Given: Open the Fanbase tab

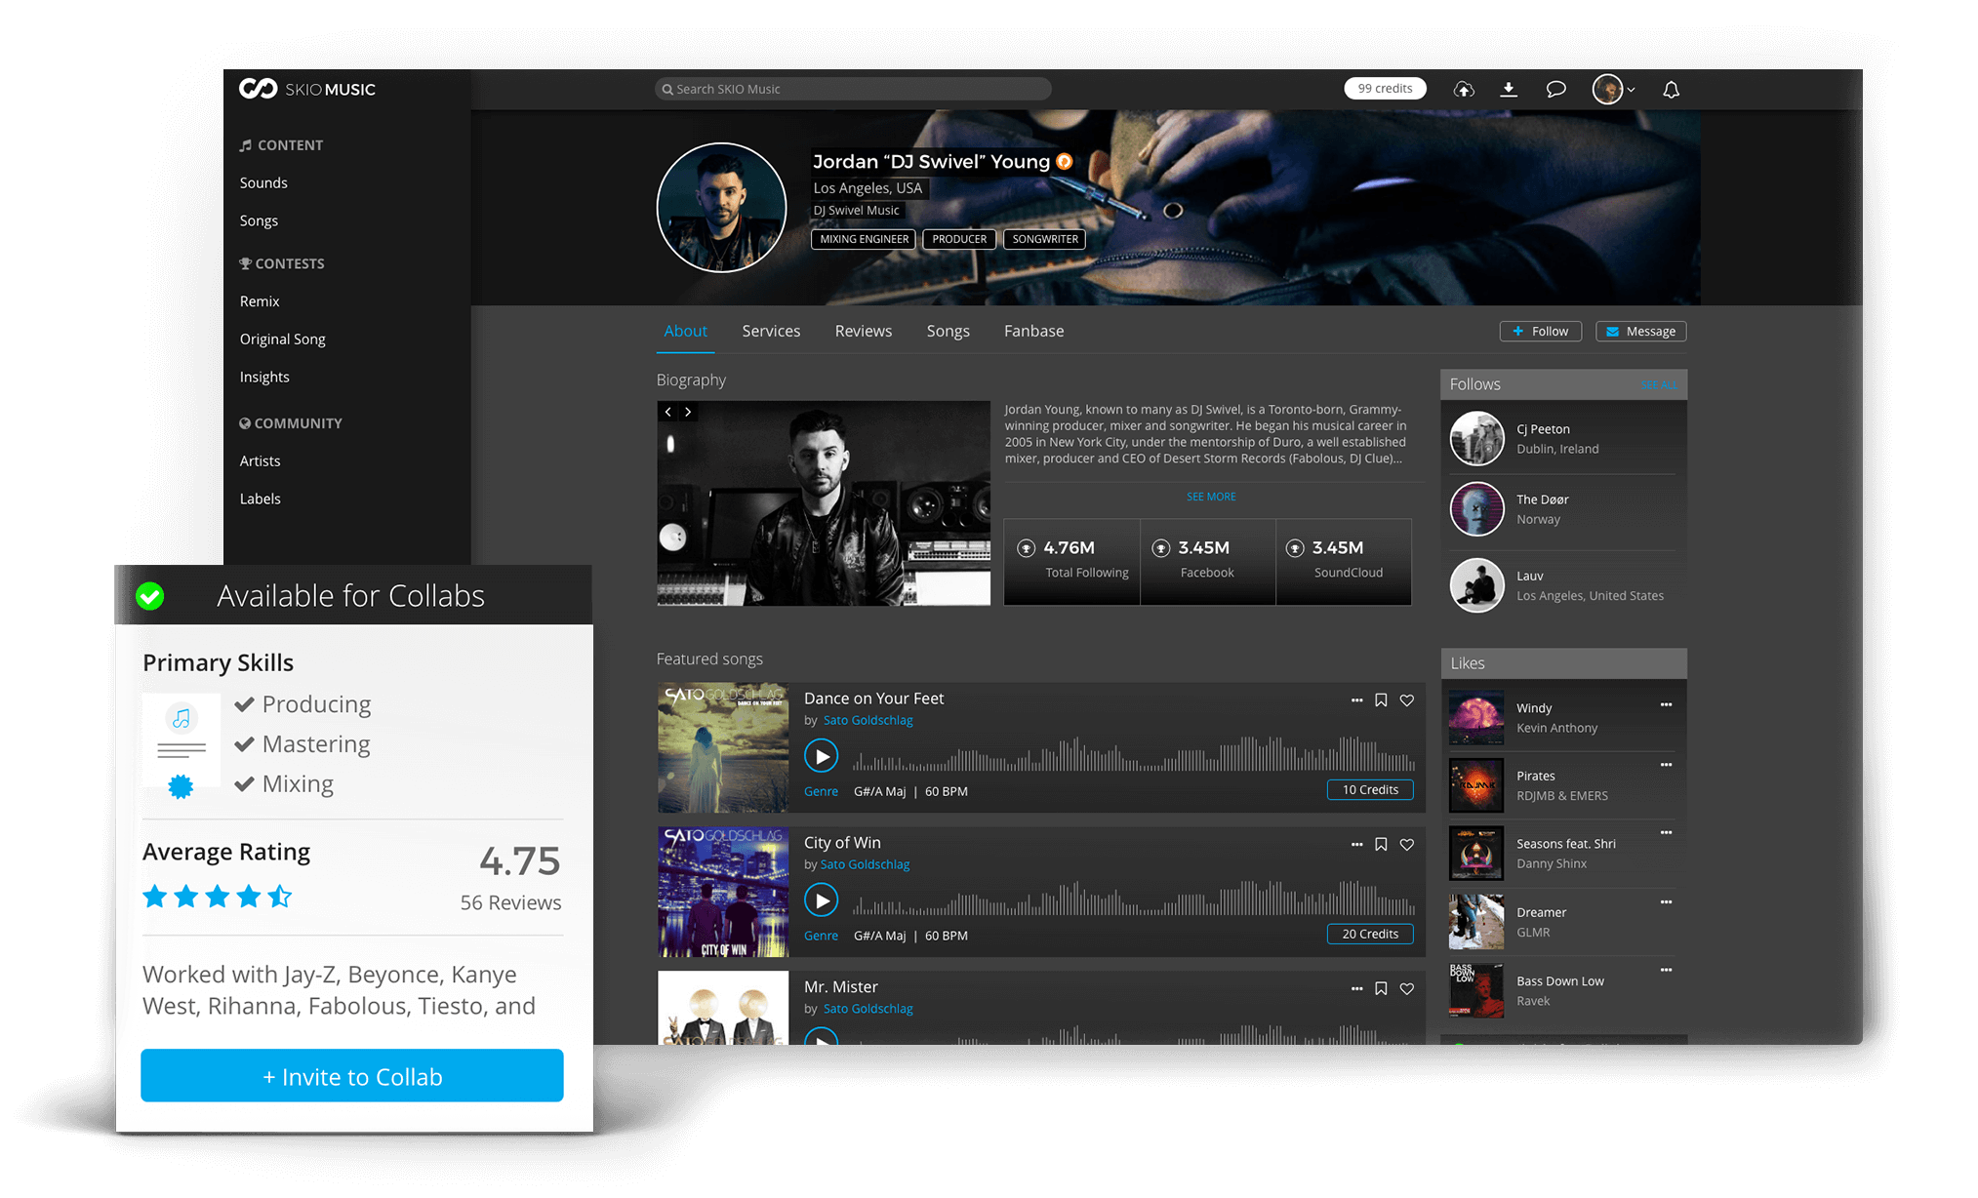Looking at the screenshot, I should pyautogui.click(x=1032, y=331).
